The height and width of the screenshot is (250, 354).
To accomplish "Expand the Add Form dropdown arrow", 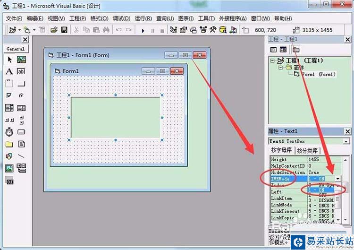I will point(34,30).
